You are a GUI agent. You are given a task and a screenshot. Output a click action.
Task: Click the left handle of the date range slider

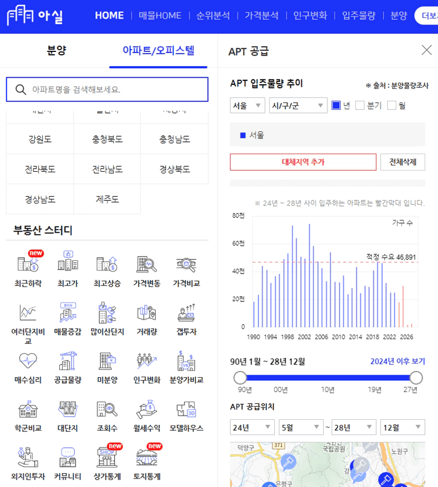(x=240, y=378)
